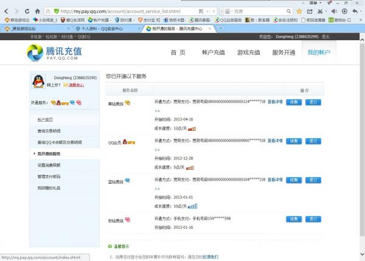Click 续费 for 粉钻贵族
The height and width of the screenshot is (261, 365).
(x=294, y=219)
